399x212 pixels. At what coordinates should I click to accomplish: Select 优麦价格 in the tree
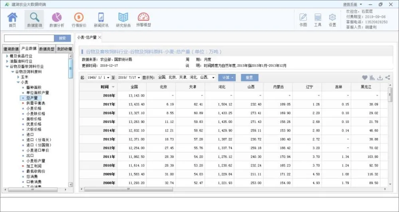tap(34, 124)
